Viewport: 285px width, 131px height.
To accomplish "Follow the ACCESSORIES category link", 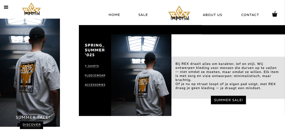I will (95, 85).
